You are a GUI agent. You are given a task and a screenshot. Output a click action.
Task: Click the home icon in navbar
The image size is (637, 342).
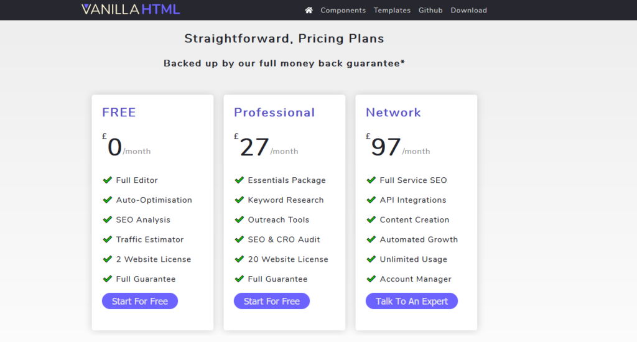(x=309, y=10)
